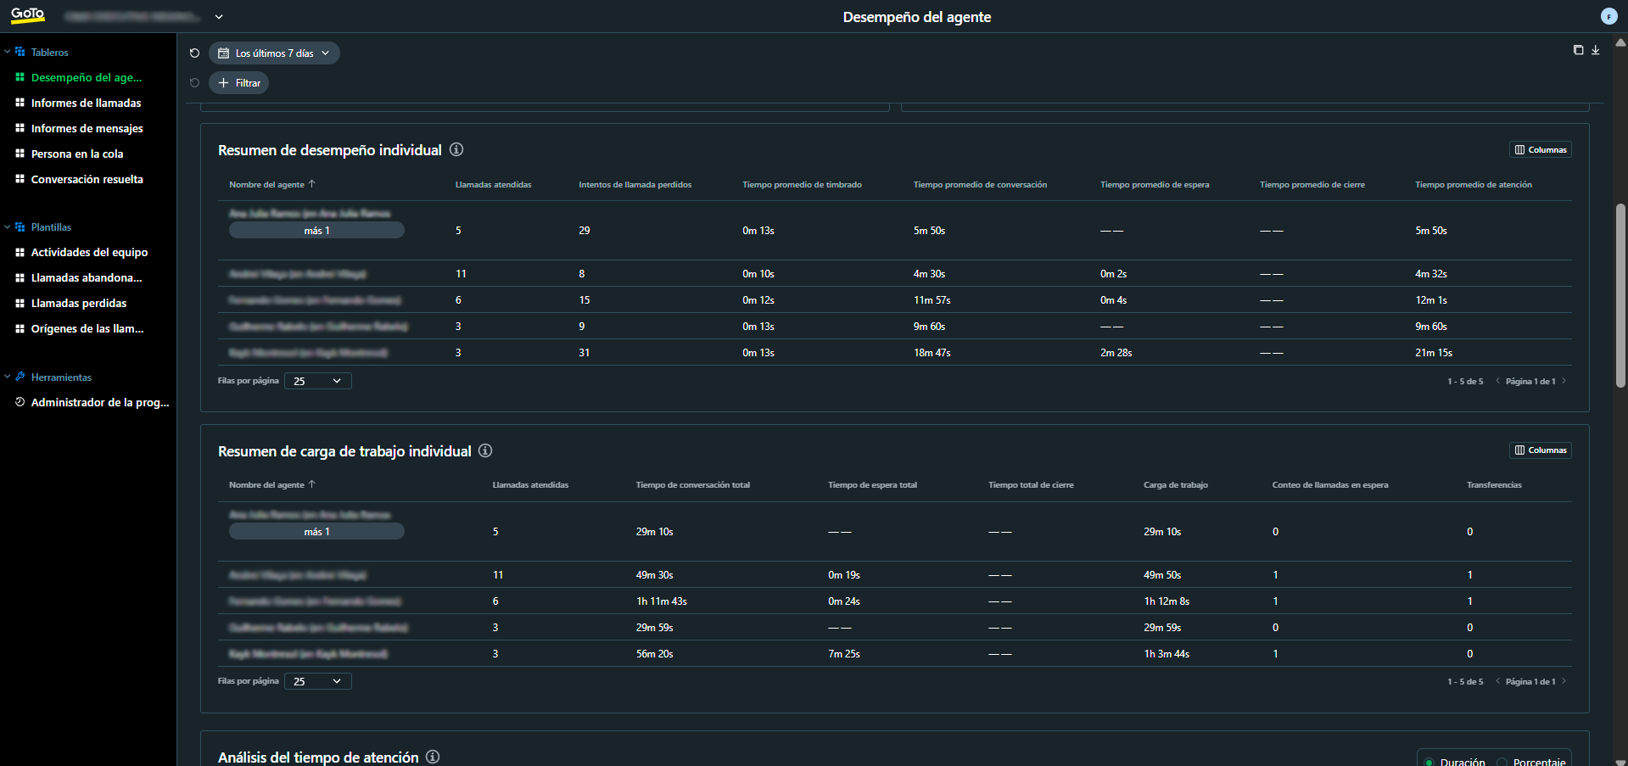Download the report using the download icon
The image size is (1628, 766).
[x=1597, y=50]
